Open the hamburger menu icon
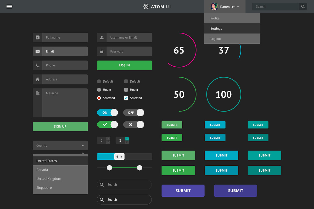Screen dimensions: 314x209 [9, 7]
